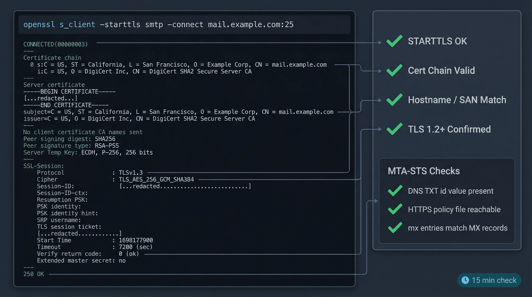Image resolution: width=532 pixels, height=297 pixels.
Task: Select the redacted certificate block text
Action: 50,98
